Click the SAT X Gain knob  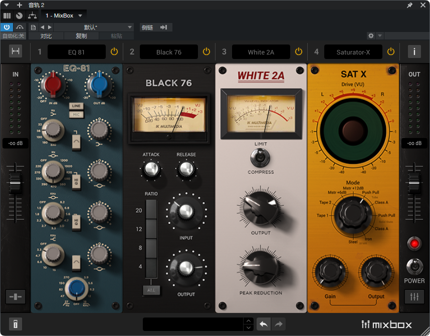click(330, 271)
